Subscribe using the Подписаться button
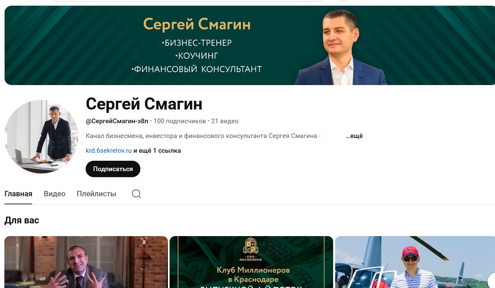Viewport: 495px width, 288px height. 113,169
